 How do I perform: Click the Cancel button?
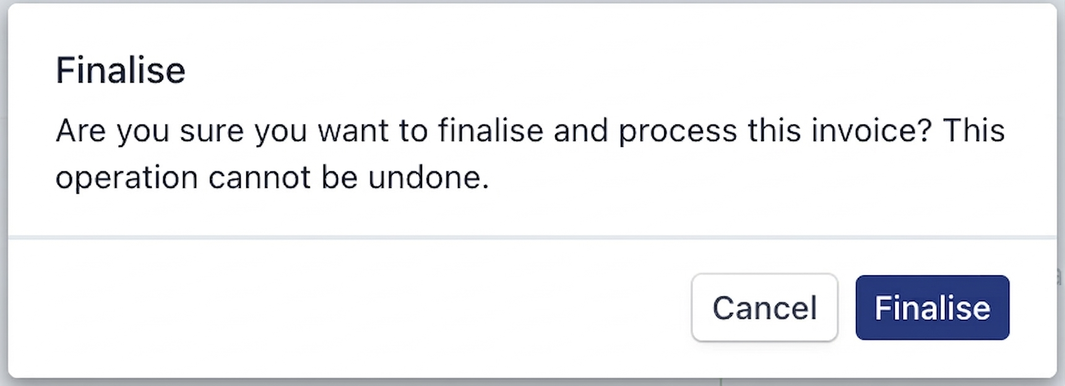coord(764,308)
